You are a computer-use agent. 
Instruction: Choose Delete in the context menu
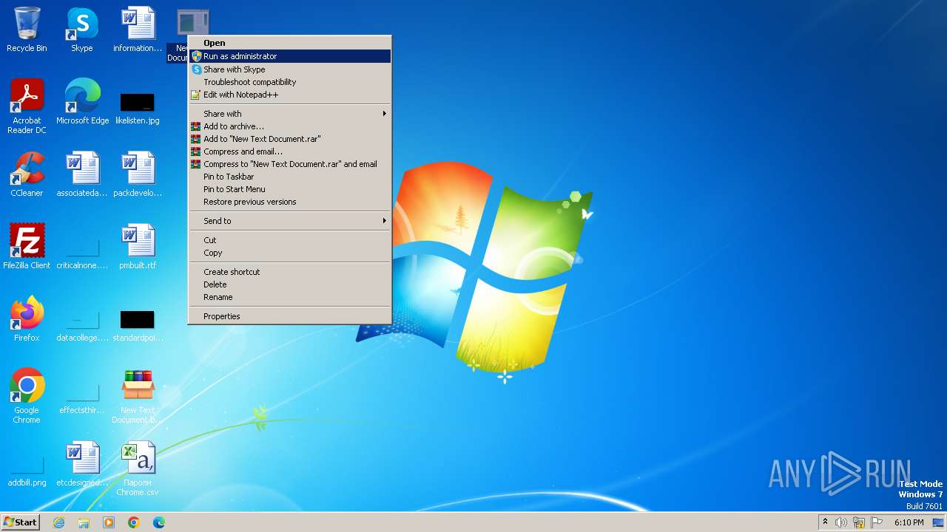click(x=289, y=284)
